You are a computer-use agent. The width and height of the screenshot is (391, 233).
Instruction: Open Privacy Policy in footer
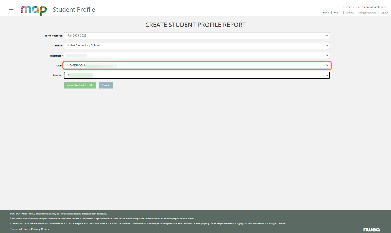point(40,229)
